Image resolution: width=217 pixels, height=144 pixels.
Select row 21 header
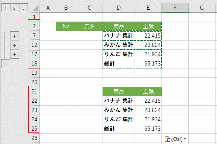pos(34,92)
